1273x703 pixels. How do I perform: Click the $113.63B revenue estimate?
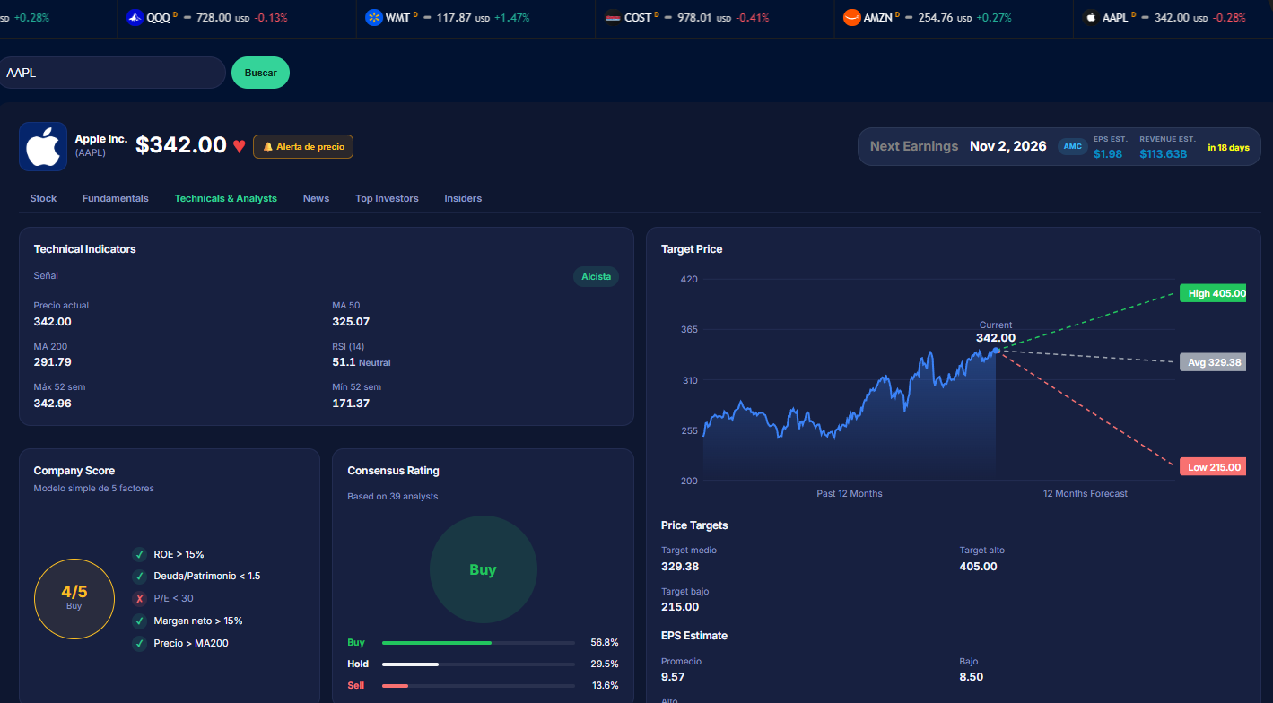tap(1164, 153)
